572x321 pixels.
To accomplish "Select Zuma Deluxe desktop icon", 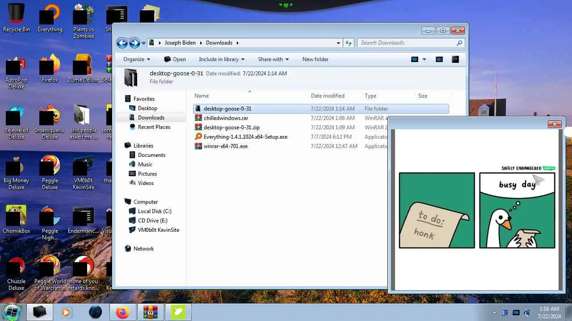I will click(84, 68).
